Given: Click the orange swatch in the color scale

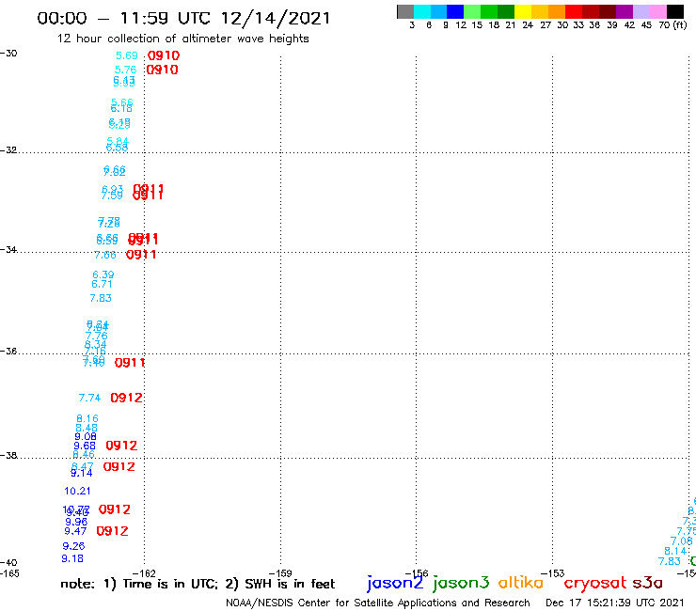Looking at the screenshot, I should click(x=557, y=11).
